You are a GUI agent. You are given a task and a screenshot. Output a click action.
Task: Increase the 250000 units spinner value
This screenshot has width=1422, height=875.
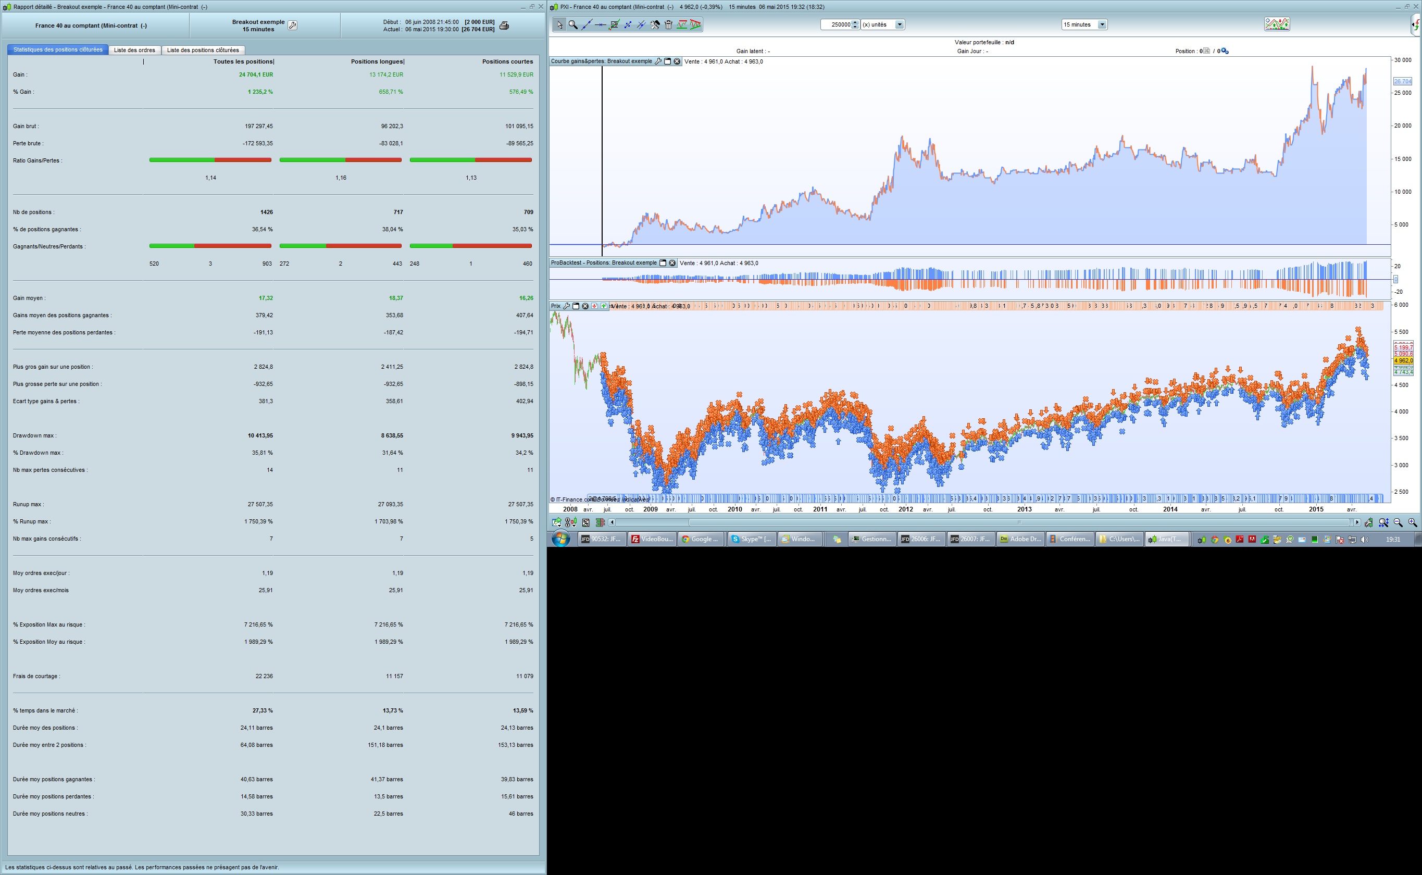pos(855,22)
